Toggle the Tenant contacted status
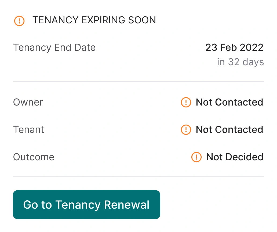 [222, 130]
